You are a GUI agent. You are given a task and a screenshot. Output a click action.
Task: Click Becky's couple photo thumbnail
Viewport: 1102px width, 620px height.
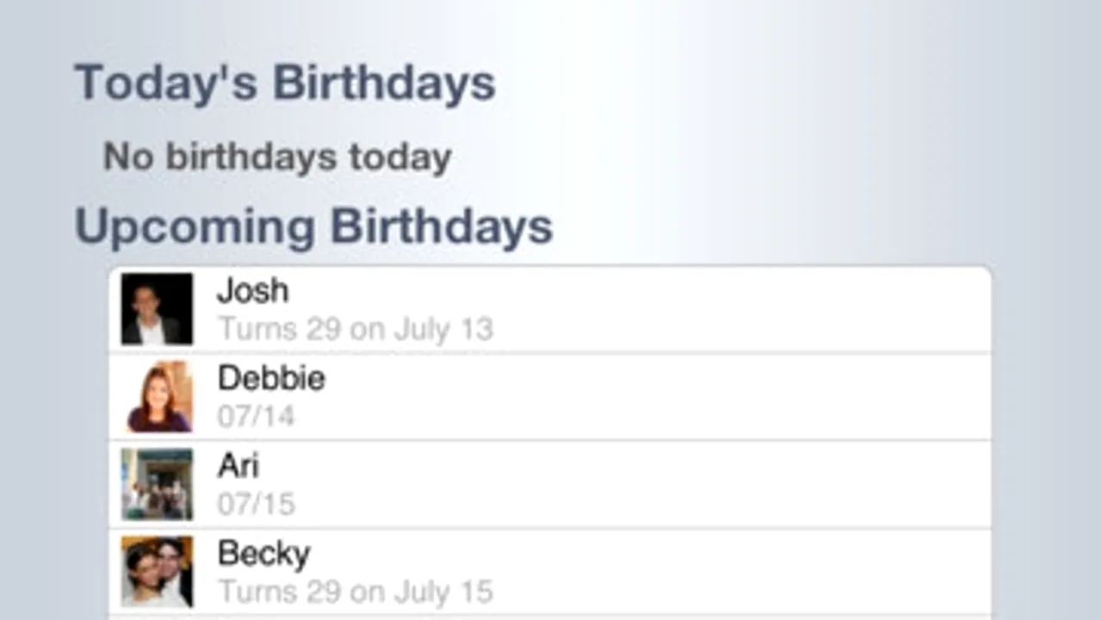pos(157,572)
